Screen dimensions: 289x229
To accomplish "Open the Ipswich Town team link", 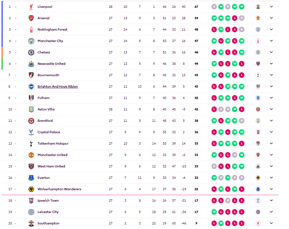I will tap(48, 201).
